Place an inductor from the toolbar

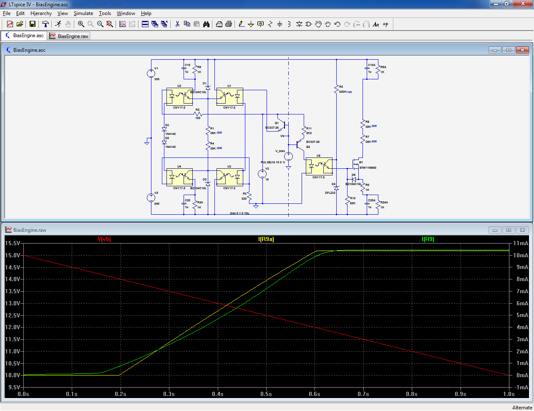290,24
